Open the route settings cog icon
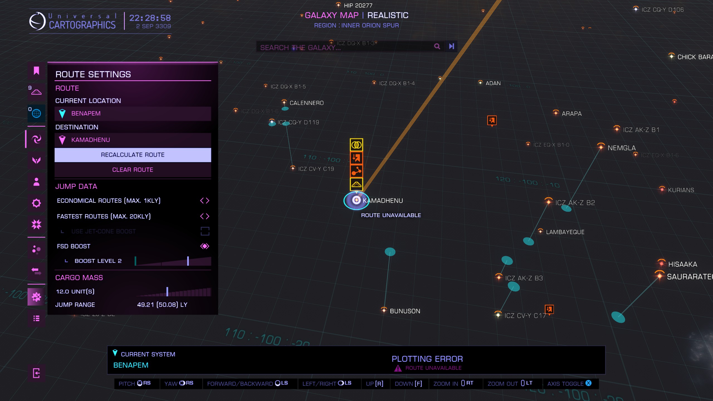 pos(36,297)
